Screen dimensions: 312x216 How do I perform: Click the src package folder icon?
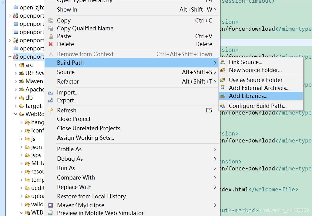click(x=22, y=65)
